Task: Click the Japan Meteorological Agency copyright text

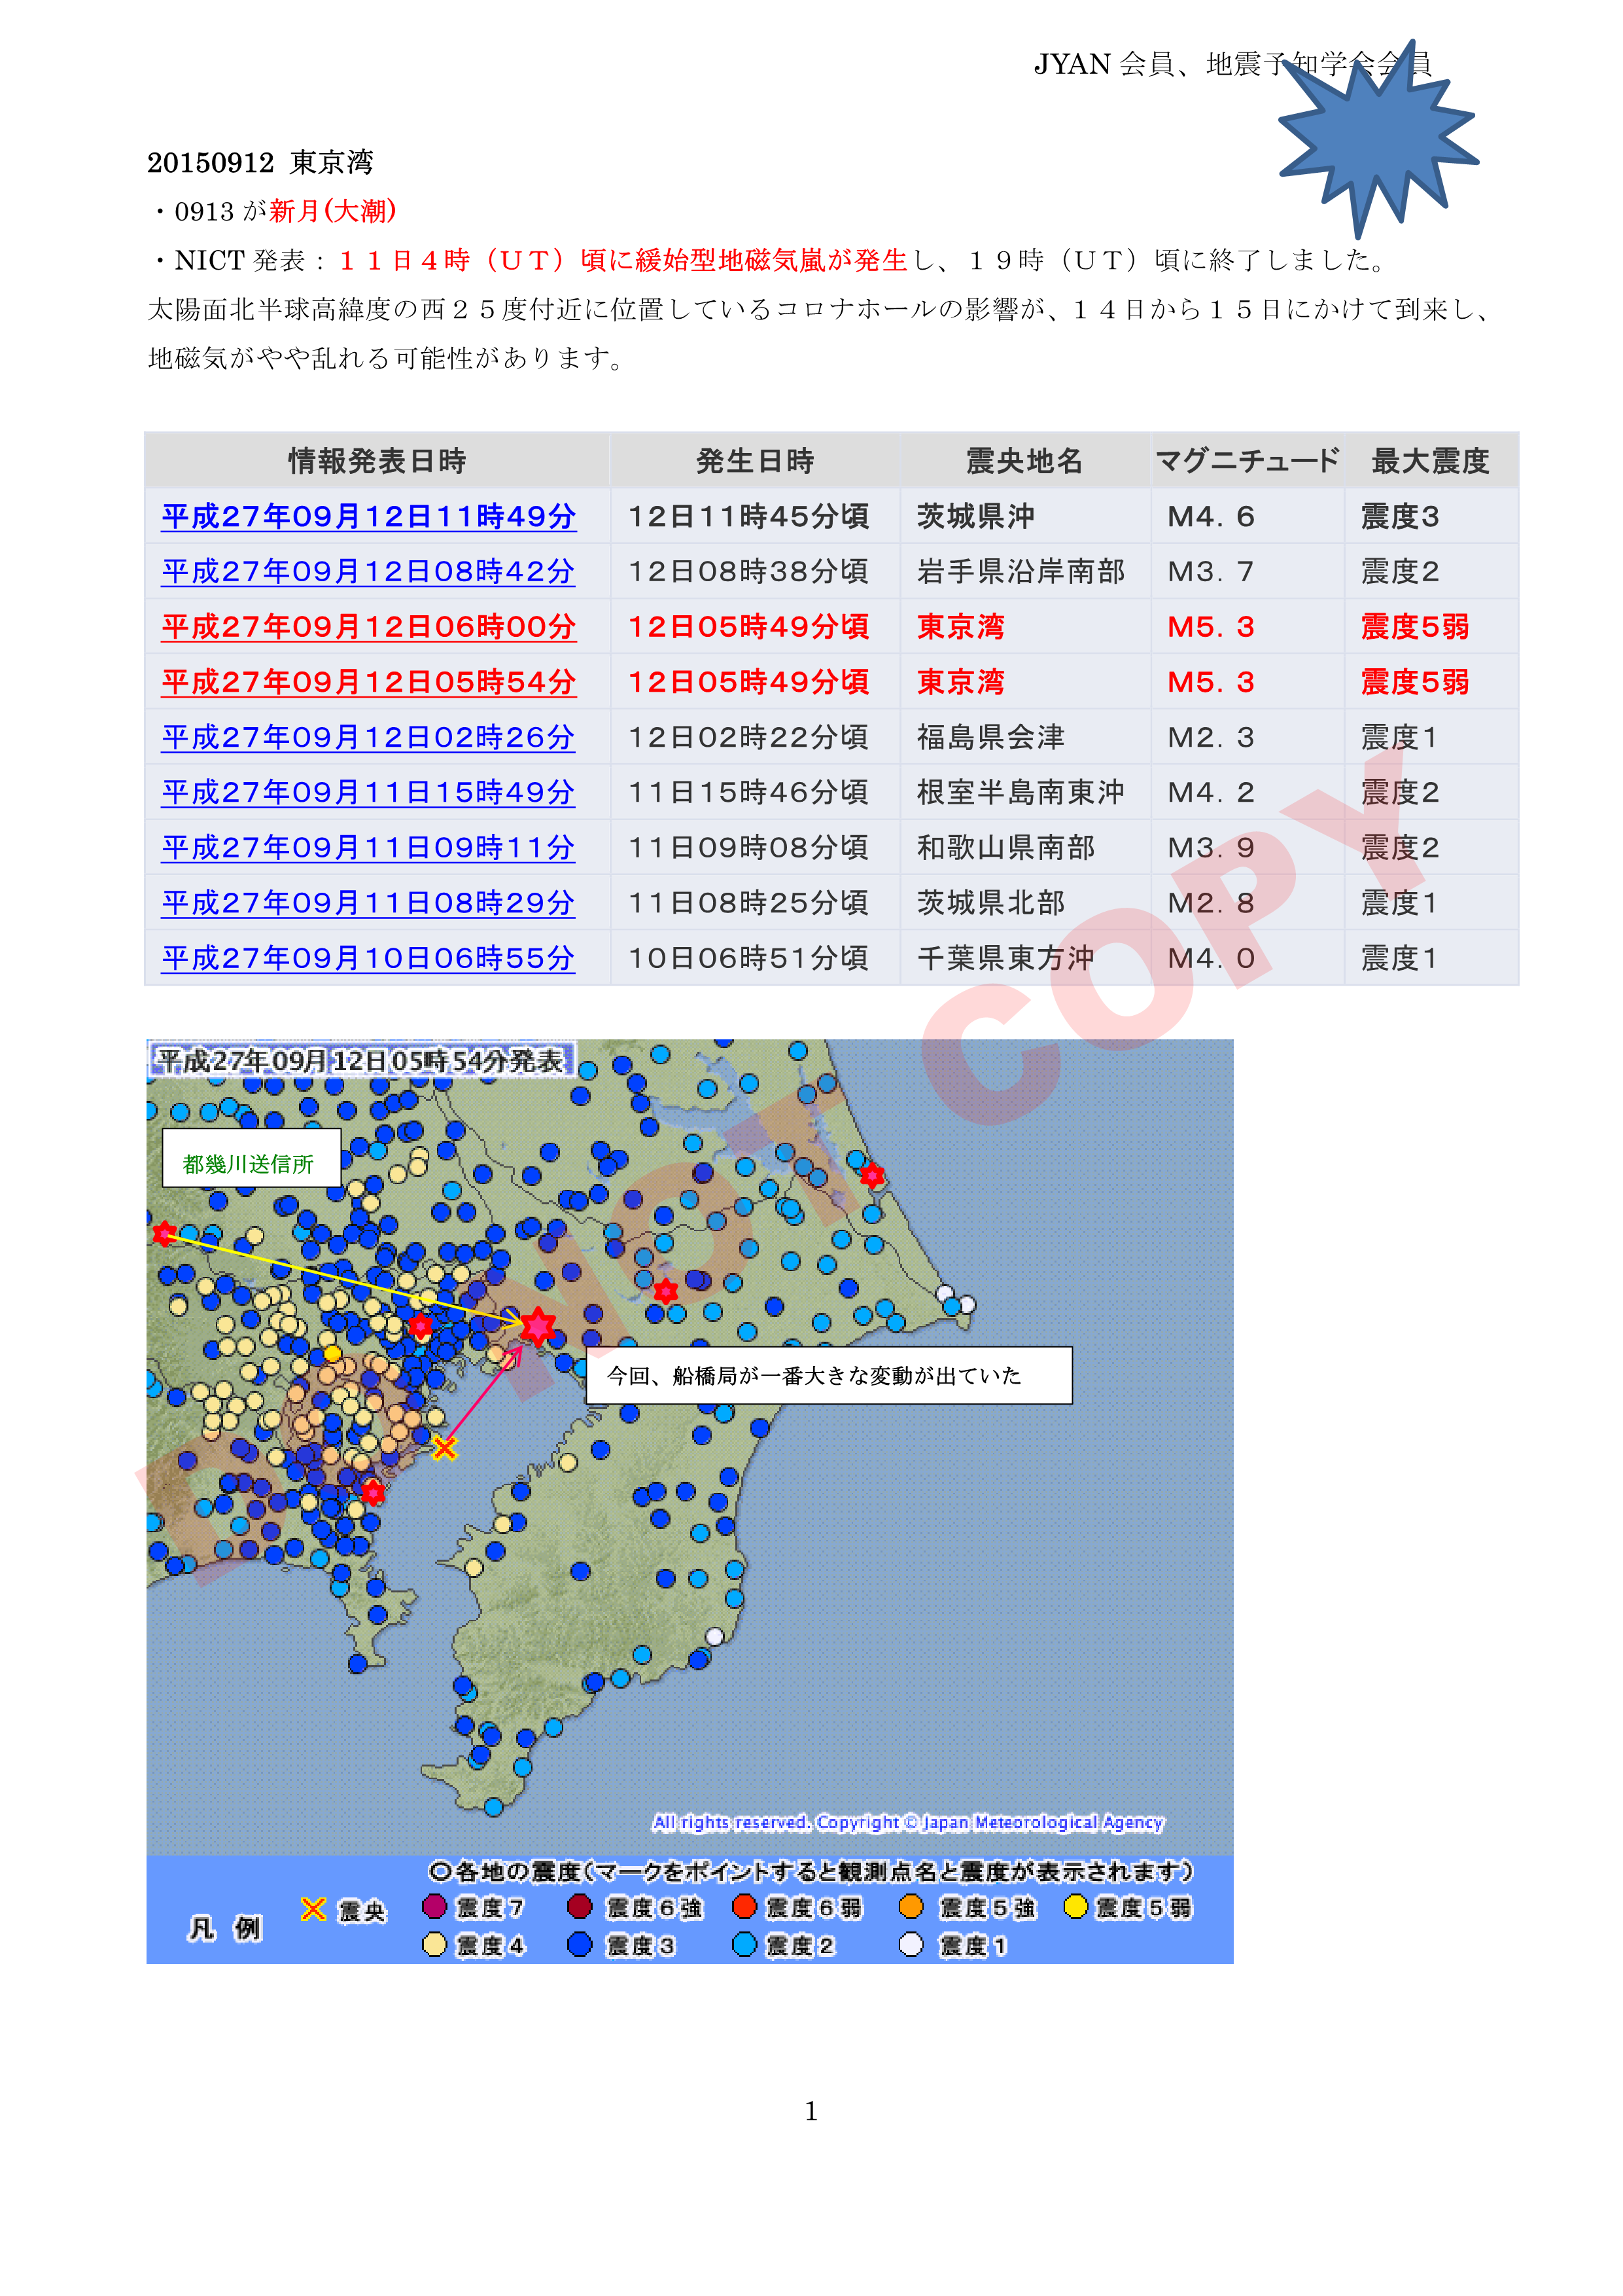Action: point(907,1822)
